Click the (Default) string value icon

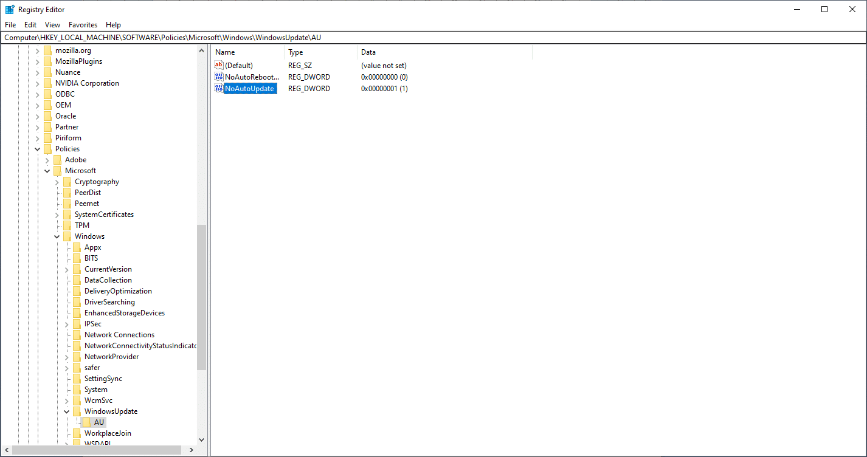219,65
